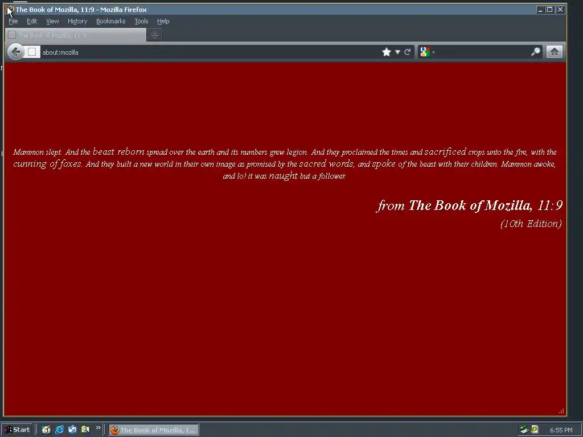The image size is (583, 437).
Task: Click the words 'beast reborn' in the passage
Action: [x=118, y=151]
